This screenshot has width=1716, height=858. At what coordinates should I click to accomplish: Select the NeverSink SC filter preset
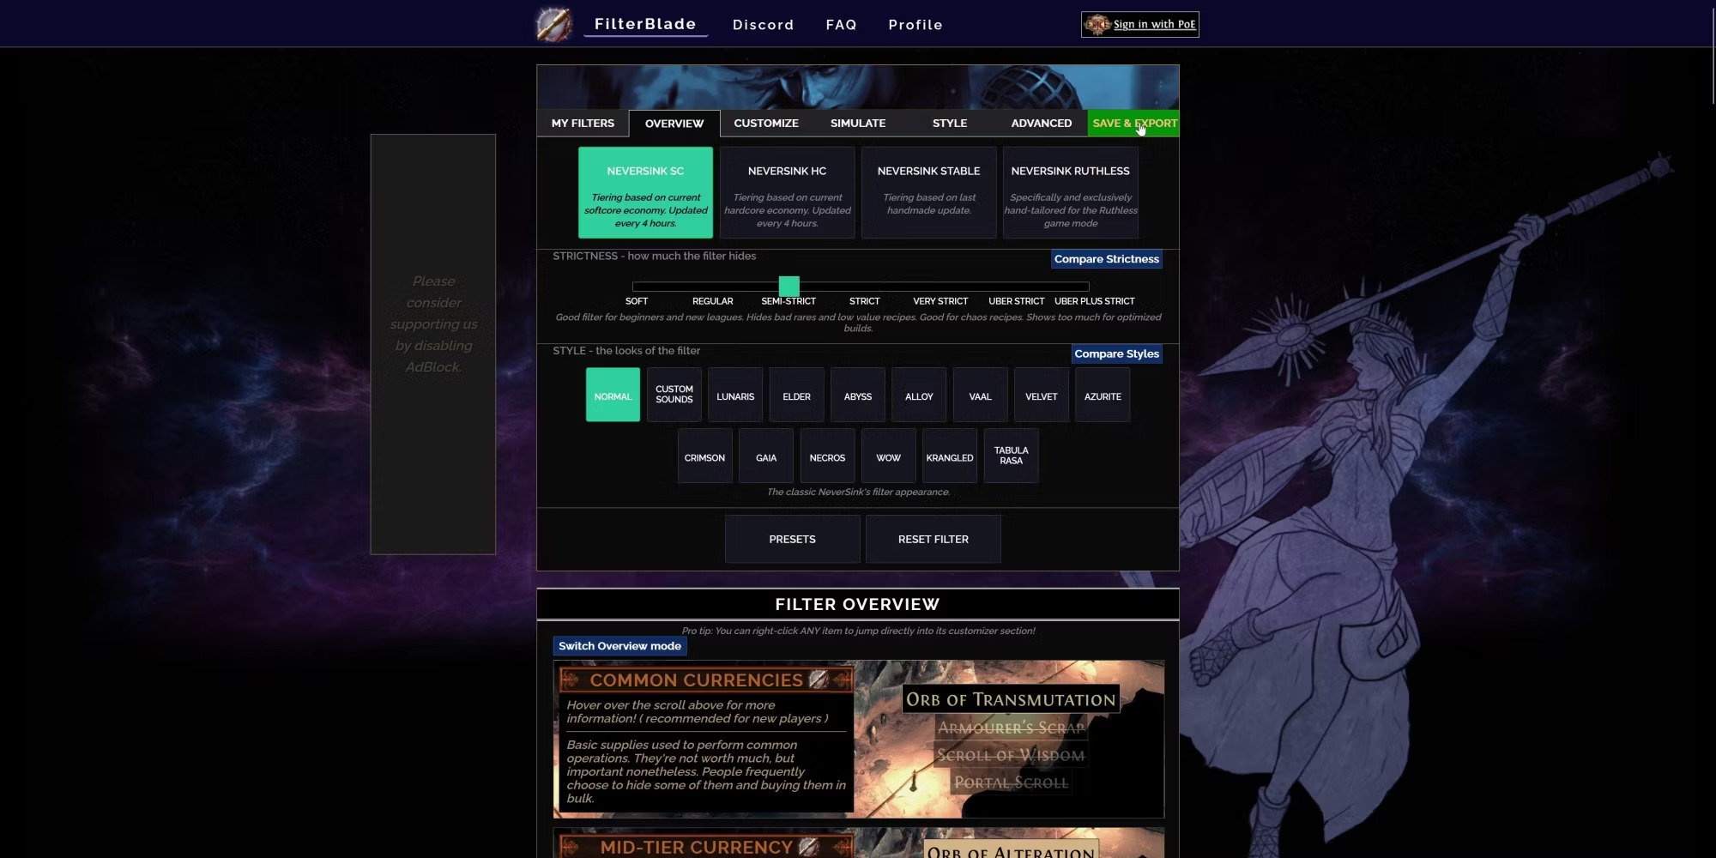(645, 192)
